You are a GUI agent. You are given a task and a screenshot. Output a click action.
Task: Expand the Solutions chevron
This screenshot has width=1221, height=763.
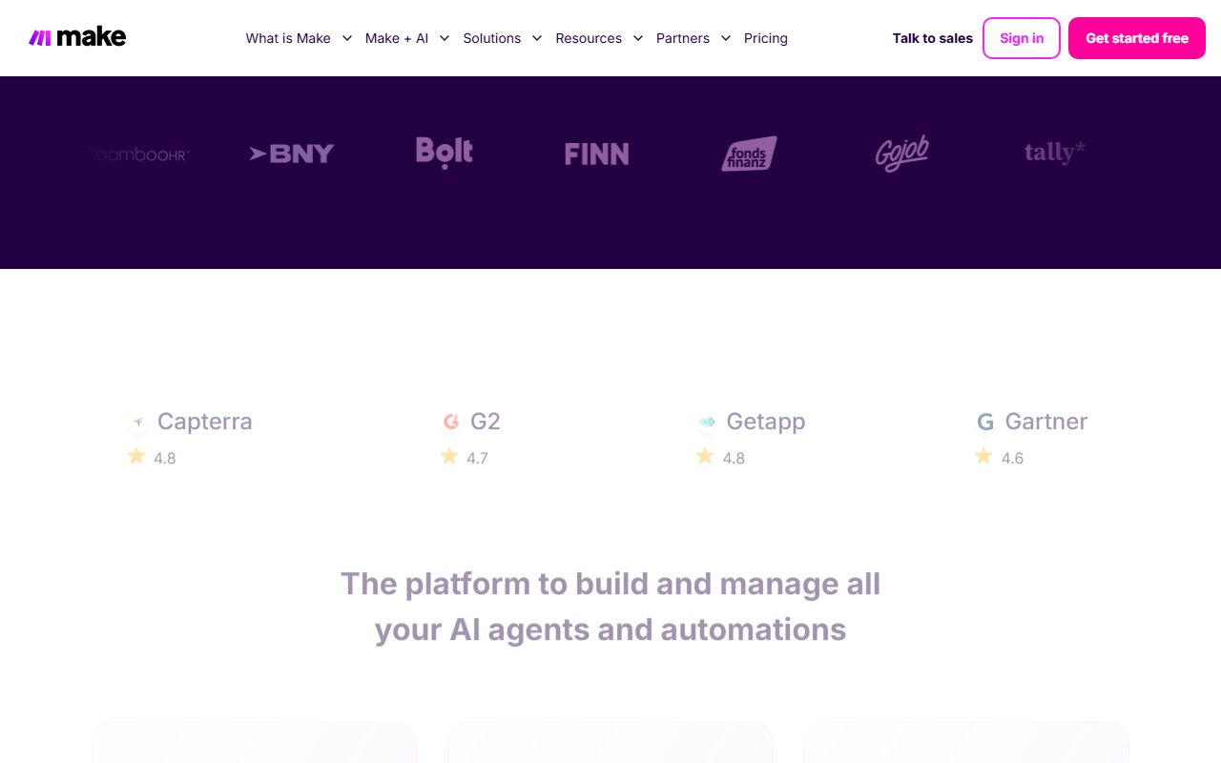(x=537, y=38)
